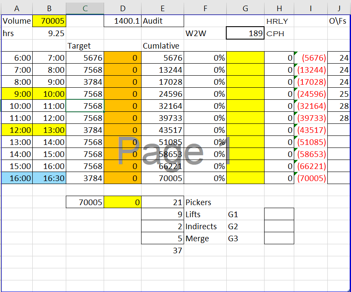Select cumulative value 70005 in the 16:00 row
The height and width of the screenshot is (292, 351).
point(163,178)
